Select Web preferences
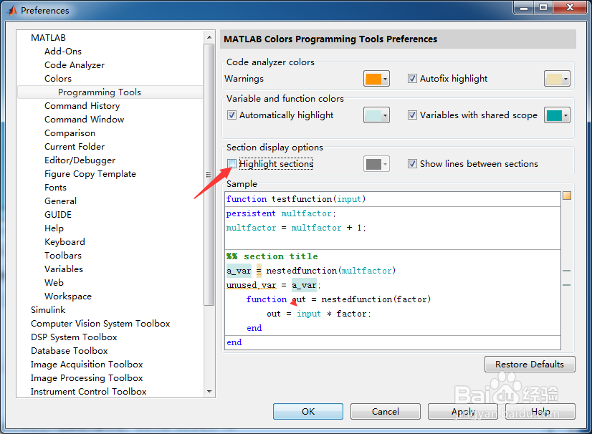This screenshot has height=434, width=592. (x=54, y=282)
